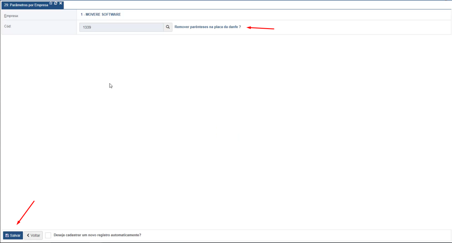Click the Cód field containing 1339
Viewport: 452px width, 243px height.
[121, 27]
